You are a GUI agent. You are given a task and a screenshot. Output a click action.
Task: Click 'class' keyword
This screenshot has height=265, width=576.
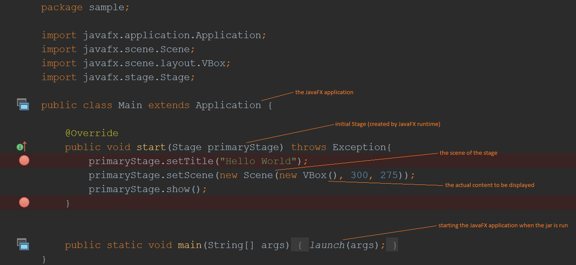coord(98,105)
